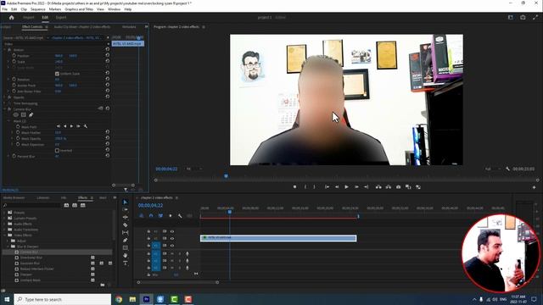This screenshot has height=305, width=543.
Task: Collapse the Video Effects folder
Action: click(4, 236)
